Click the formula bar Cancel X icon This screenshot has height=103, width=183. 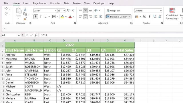pyautogui.click(x=27, y=35)
